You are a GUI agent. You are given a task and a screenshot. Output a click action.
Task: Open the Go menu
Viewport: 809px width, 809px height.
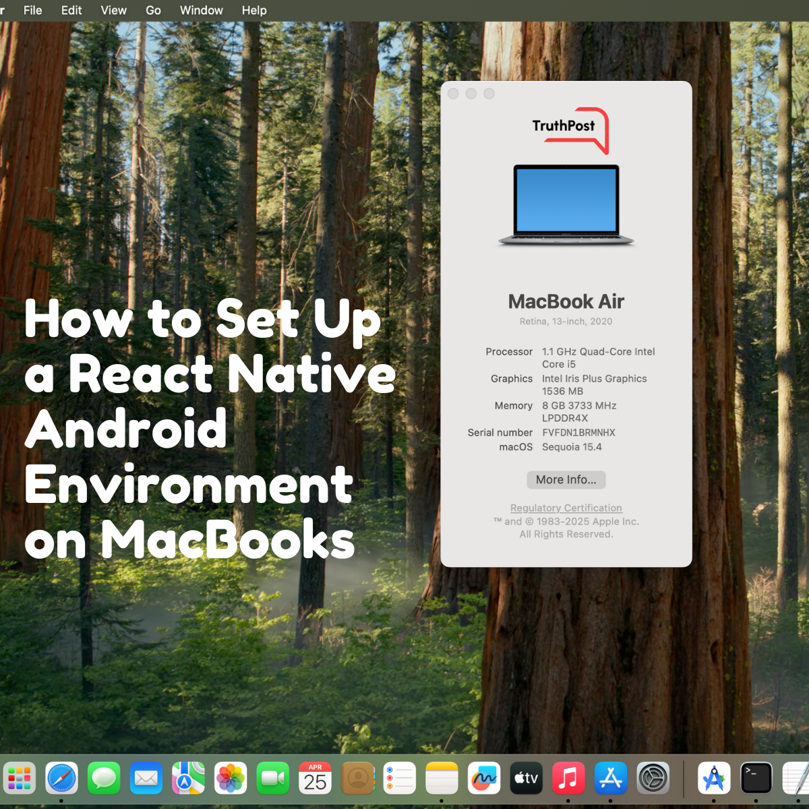click(153, 10)
